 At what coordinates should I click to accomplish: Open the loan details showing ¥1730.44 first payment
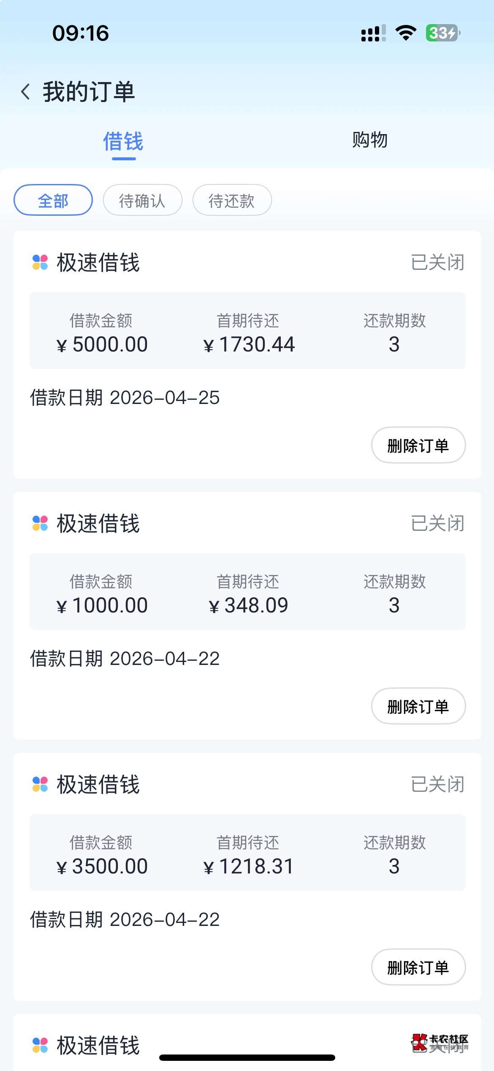point(247,331)
